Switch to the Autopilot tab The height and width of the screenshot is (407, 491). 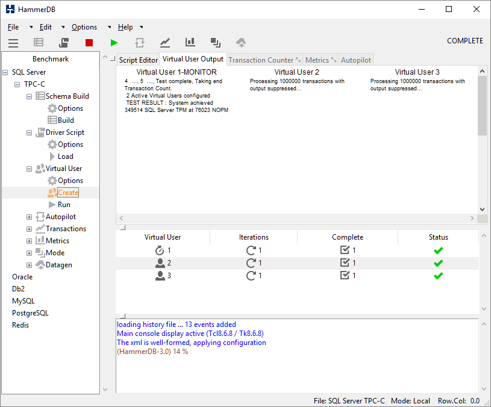[x=355, y=60]
